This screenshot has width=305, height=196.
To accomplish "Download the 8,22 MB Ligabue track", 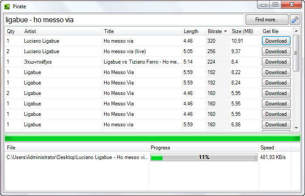I will (x=276, y=72).
